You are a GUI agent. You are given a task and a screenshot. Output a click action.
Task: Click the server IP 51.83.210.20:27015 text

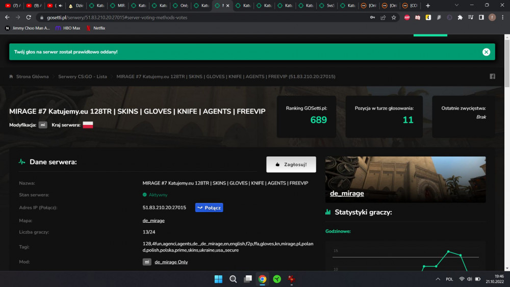[164, 207]
